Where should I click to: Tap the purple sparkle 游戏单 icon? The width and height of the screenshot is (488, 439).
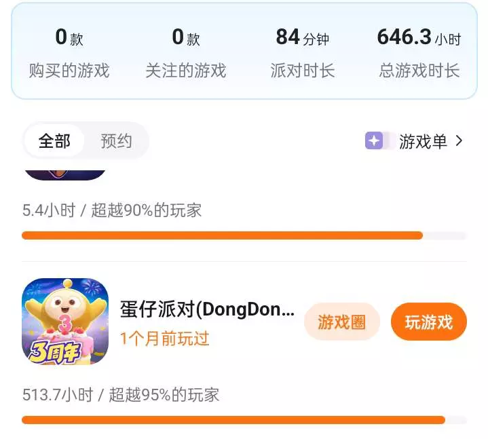(374, 140)
